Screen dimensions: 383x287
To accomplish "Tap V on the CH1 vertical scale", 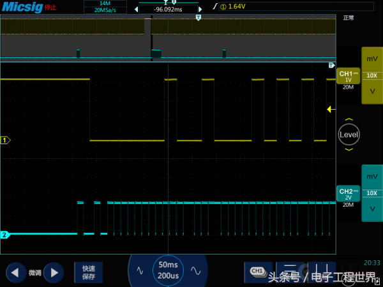I will click(x=372, y=91).
